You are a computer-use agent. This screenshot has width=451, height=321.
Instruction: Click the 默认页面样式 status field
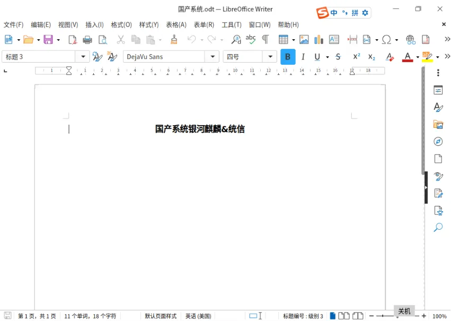tap(161, 316)
